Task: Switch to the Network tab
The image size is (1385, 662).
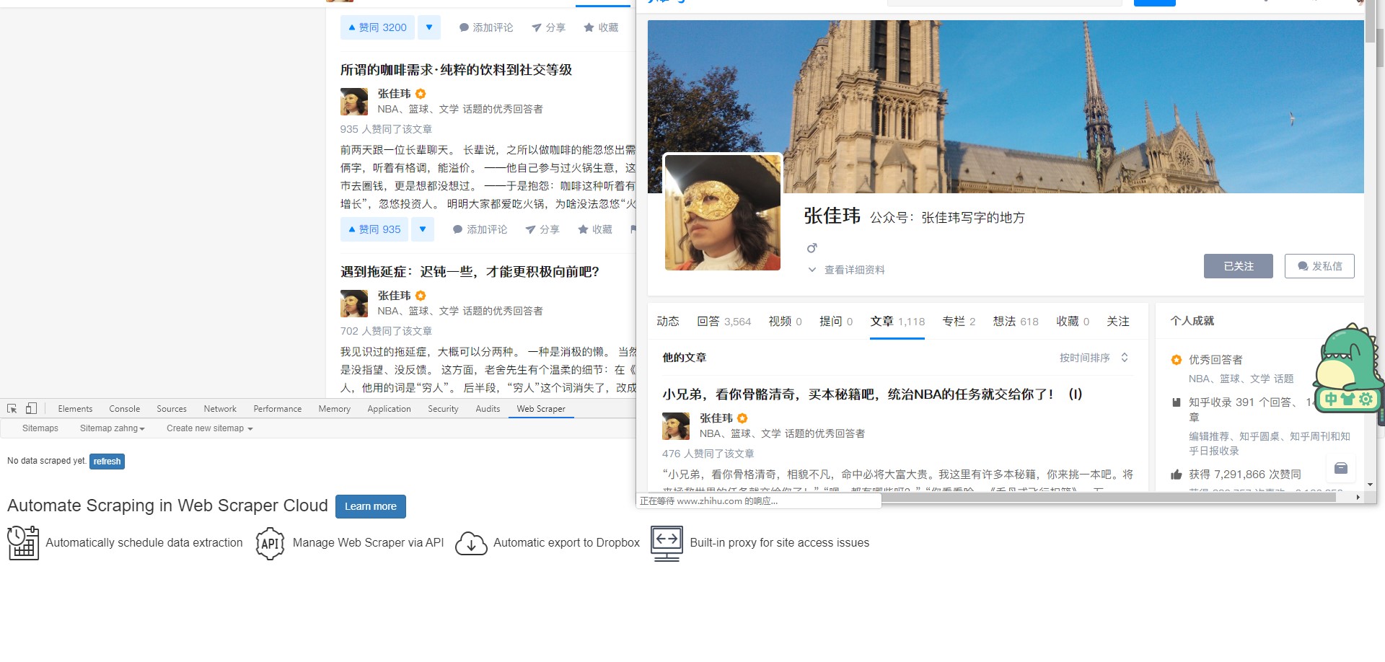Action: tap(220, 409)
